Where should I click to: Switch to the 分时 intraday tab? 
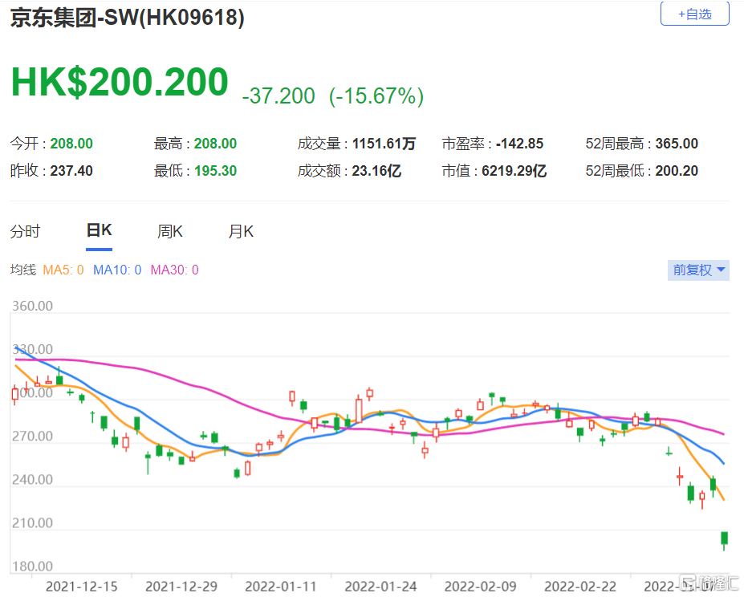25,232
